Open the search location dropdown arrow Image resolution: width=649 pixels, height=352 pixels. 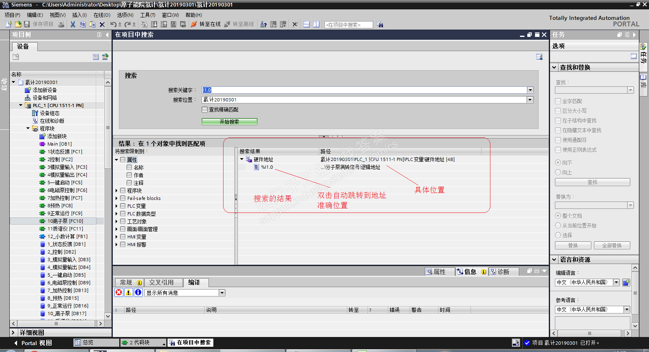[530, 100]
